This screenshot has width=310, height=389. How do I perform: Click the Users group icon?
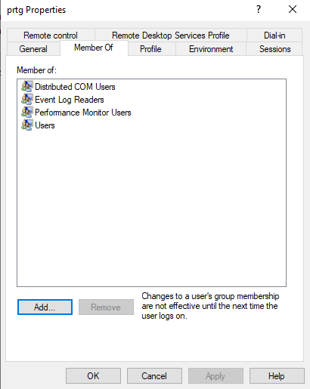tap(26, 125)
